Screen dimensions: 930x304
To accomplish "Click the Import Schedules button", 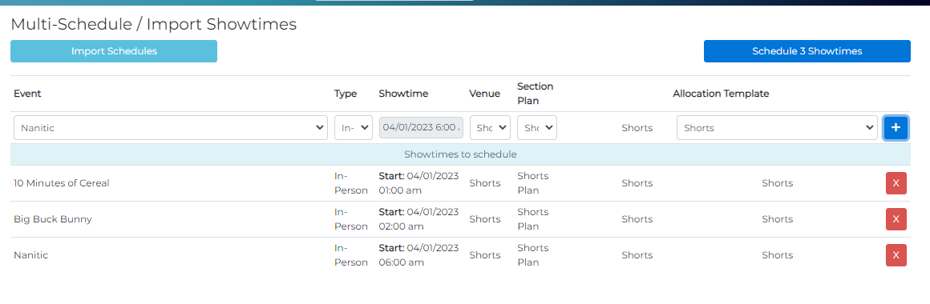I will 114,51.
